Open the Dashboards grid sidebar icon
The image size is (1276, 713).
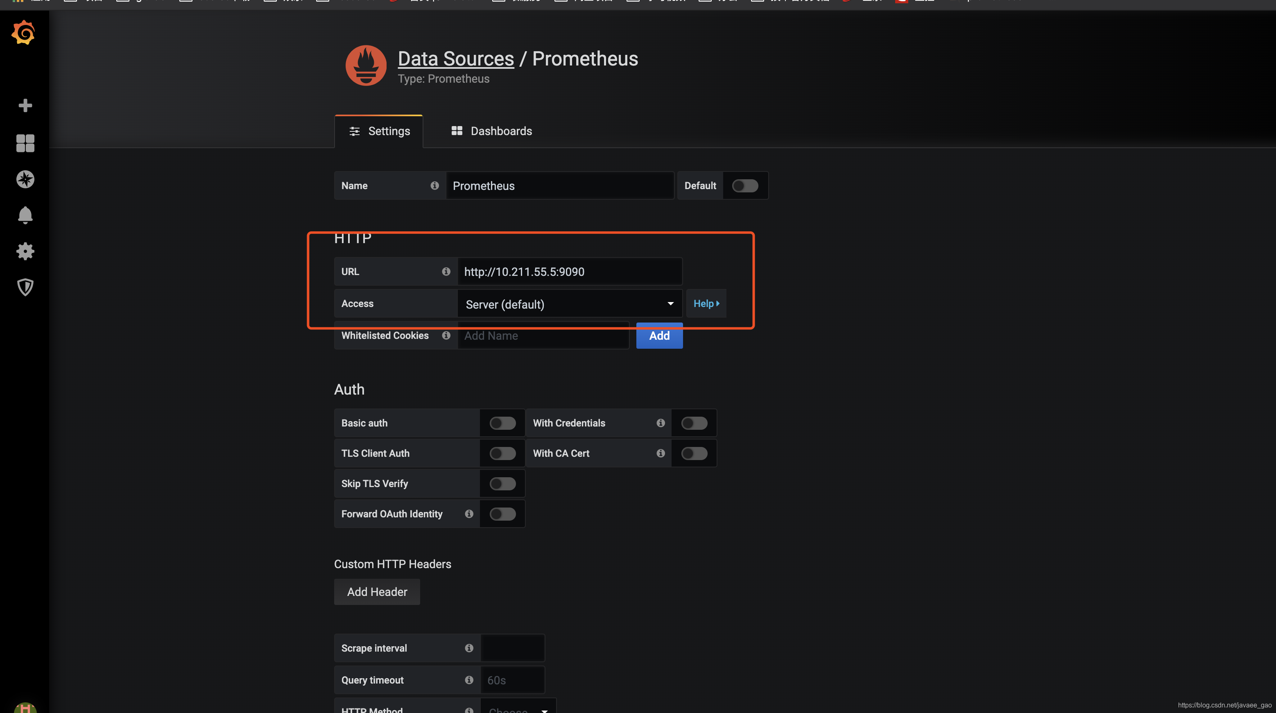coord(25,143)
